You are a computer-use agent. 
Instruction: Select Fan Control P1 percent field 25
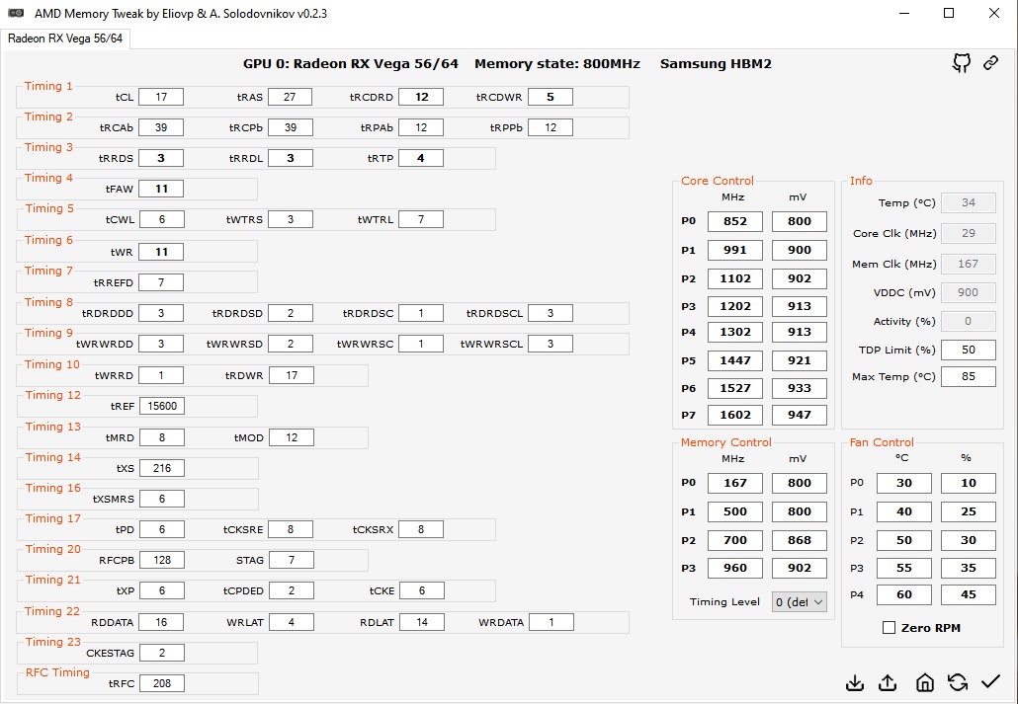(968, 511)
